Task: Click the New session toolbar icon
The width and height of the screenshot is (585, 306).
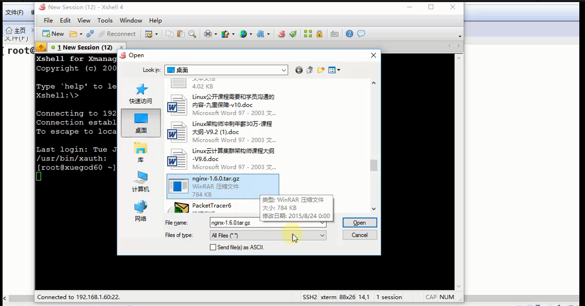Action: coord(53,34)
